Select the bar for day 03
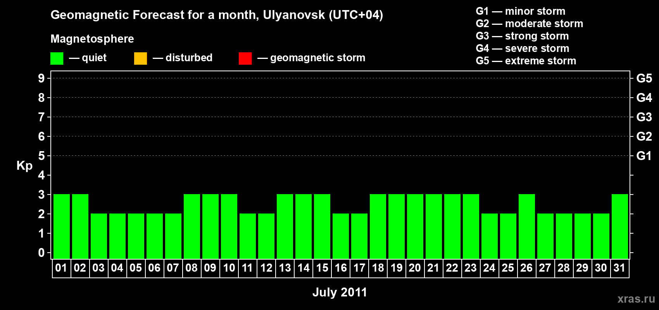This screenshot has height=310, width=659. click(99, 236)
